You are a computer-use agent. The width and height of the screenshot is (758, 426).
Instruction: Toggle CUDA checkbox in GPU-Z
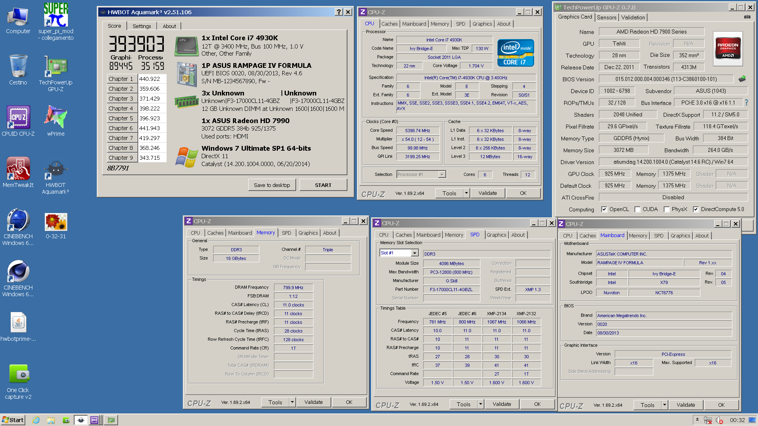coord(637,209)
